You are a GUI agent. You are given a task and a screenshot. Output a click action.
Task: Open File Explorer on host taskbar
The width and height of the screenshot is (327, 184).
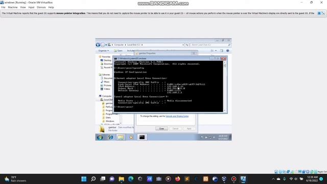point(122,179)
